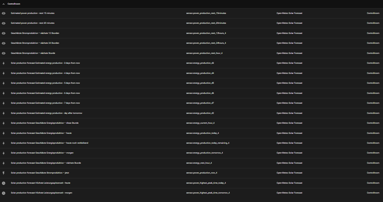Click Controllroom area in next 15 minutes row
The width and height of the screenshot is (383, 202).
pyautogui.click(x=373, y=13)
